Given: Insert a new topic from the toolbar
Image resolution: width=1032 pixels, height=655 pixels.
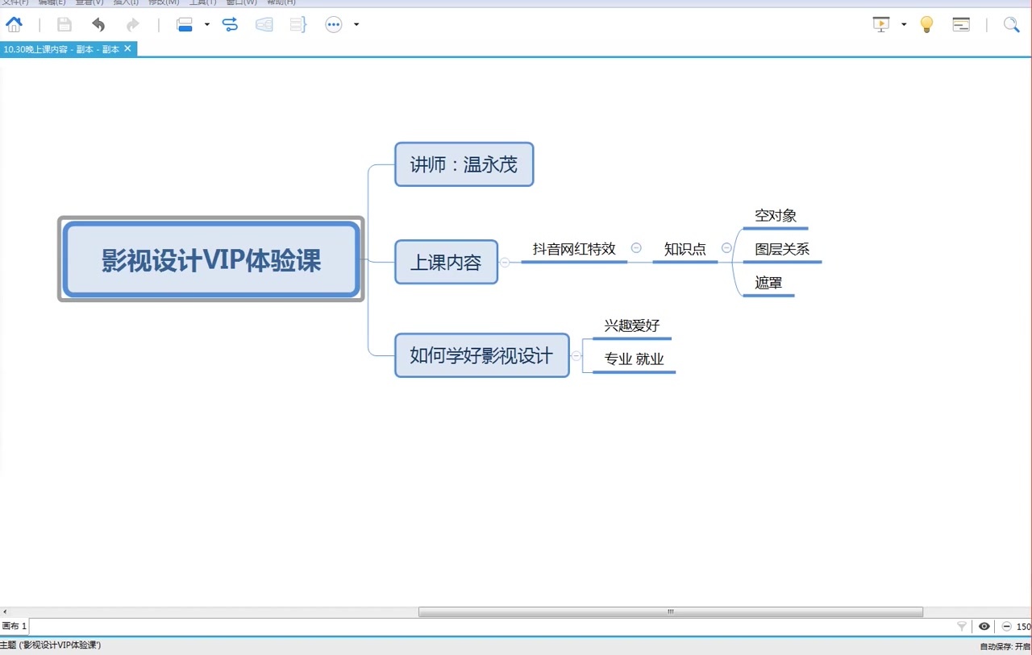Looking at the screenshot, I should tap(185, 24).
